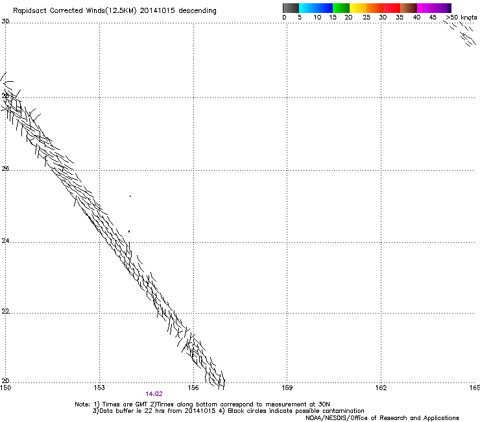Click the note 'Data buffer is 22 hrs'
This screenshot has height=422, width=480.
131,411
